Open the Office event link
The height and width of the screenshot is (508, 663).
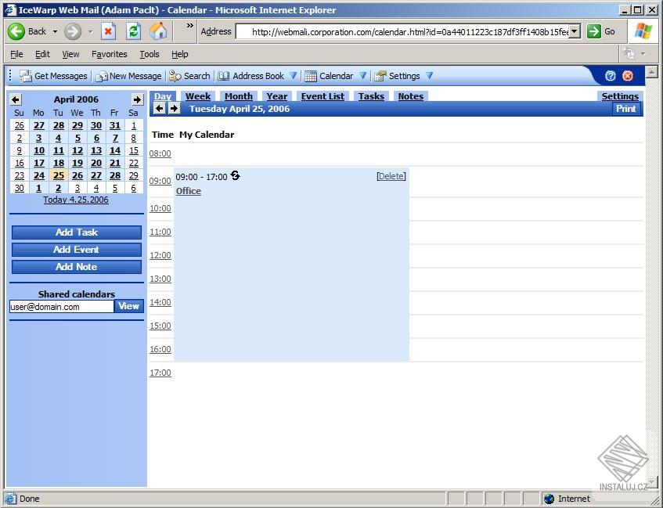coord(189,191)
